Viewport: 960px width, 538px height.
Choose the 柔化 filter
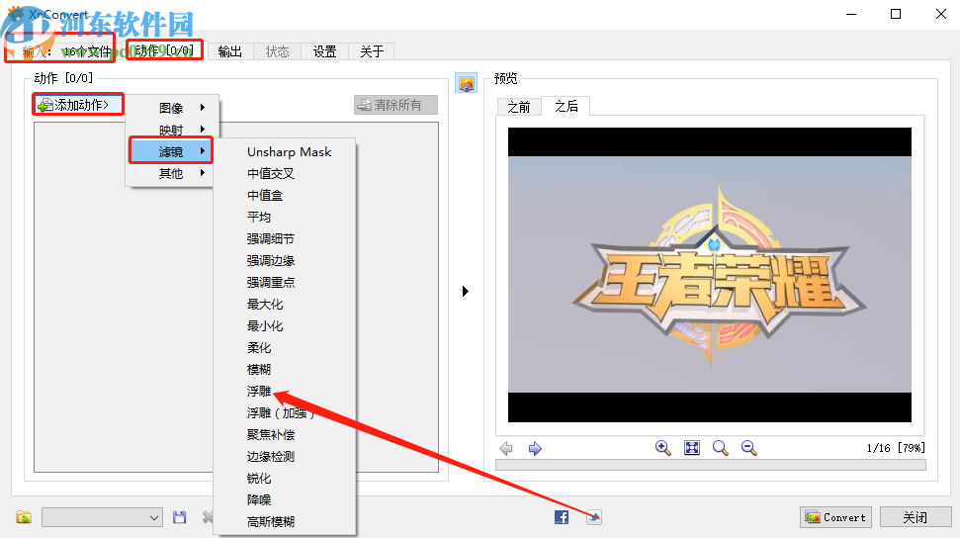258,347
